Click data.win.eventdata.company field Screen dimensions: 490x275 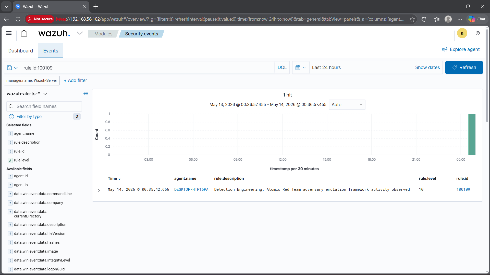[38, 203]
